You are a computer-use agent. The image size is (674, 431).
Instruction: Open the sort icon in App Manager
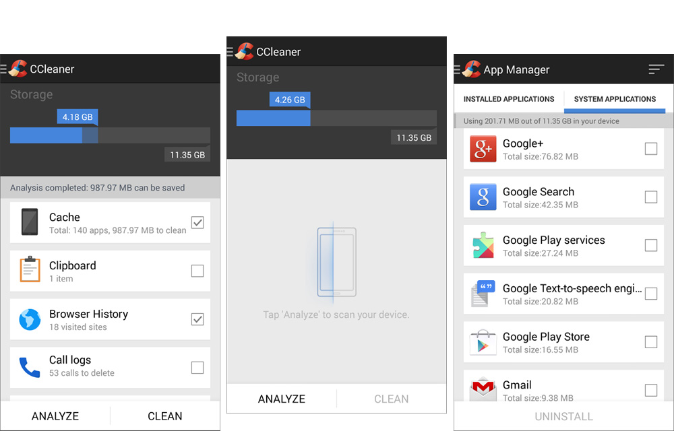(656, 69)
